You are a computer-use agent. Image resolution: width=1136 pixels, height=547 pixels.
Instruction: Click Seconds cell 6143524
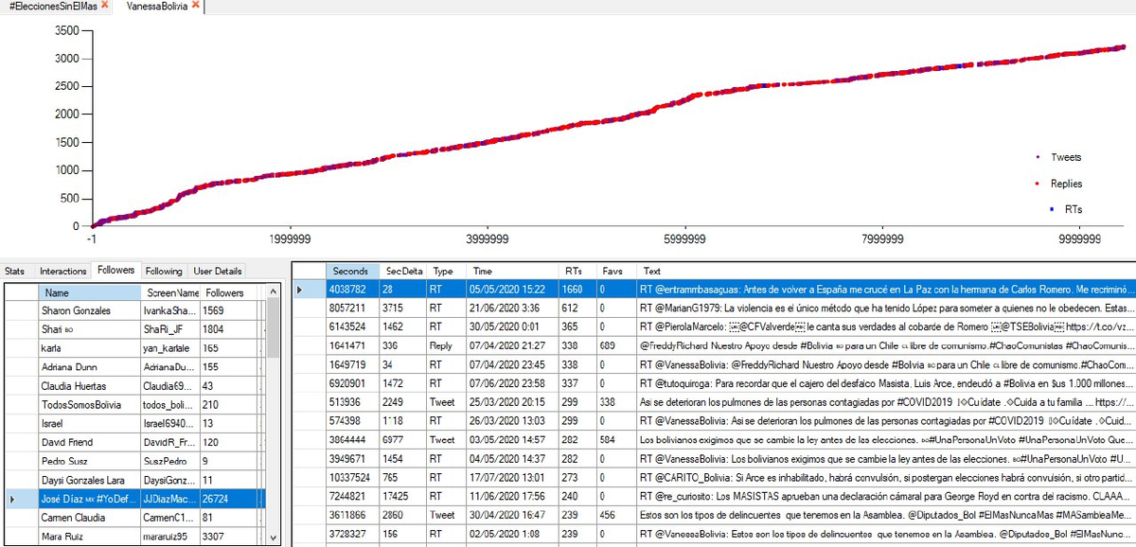tap(352, 326)
